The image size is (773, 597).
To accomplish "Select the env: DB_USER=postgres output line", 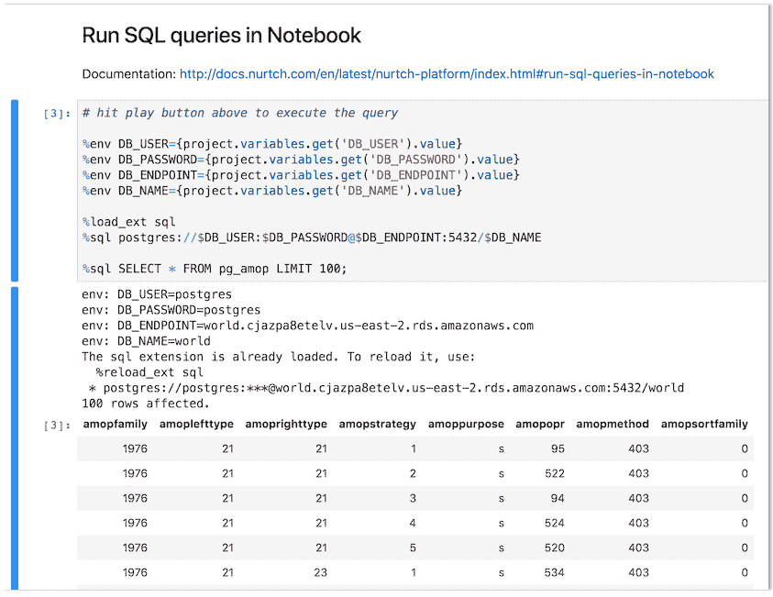I will [x=158, y=293].
